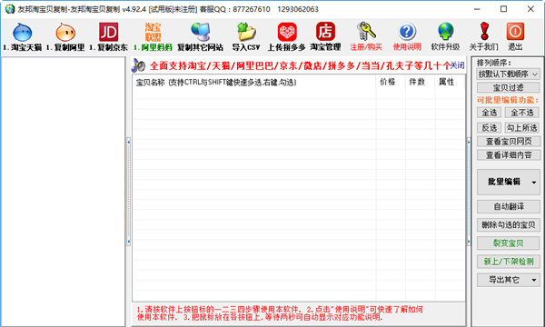Expand the 排列顺序 sort order combo box

508,74
